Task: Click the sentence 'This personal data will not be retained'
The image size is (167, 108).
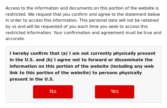Action: [x=119, y=20]
